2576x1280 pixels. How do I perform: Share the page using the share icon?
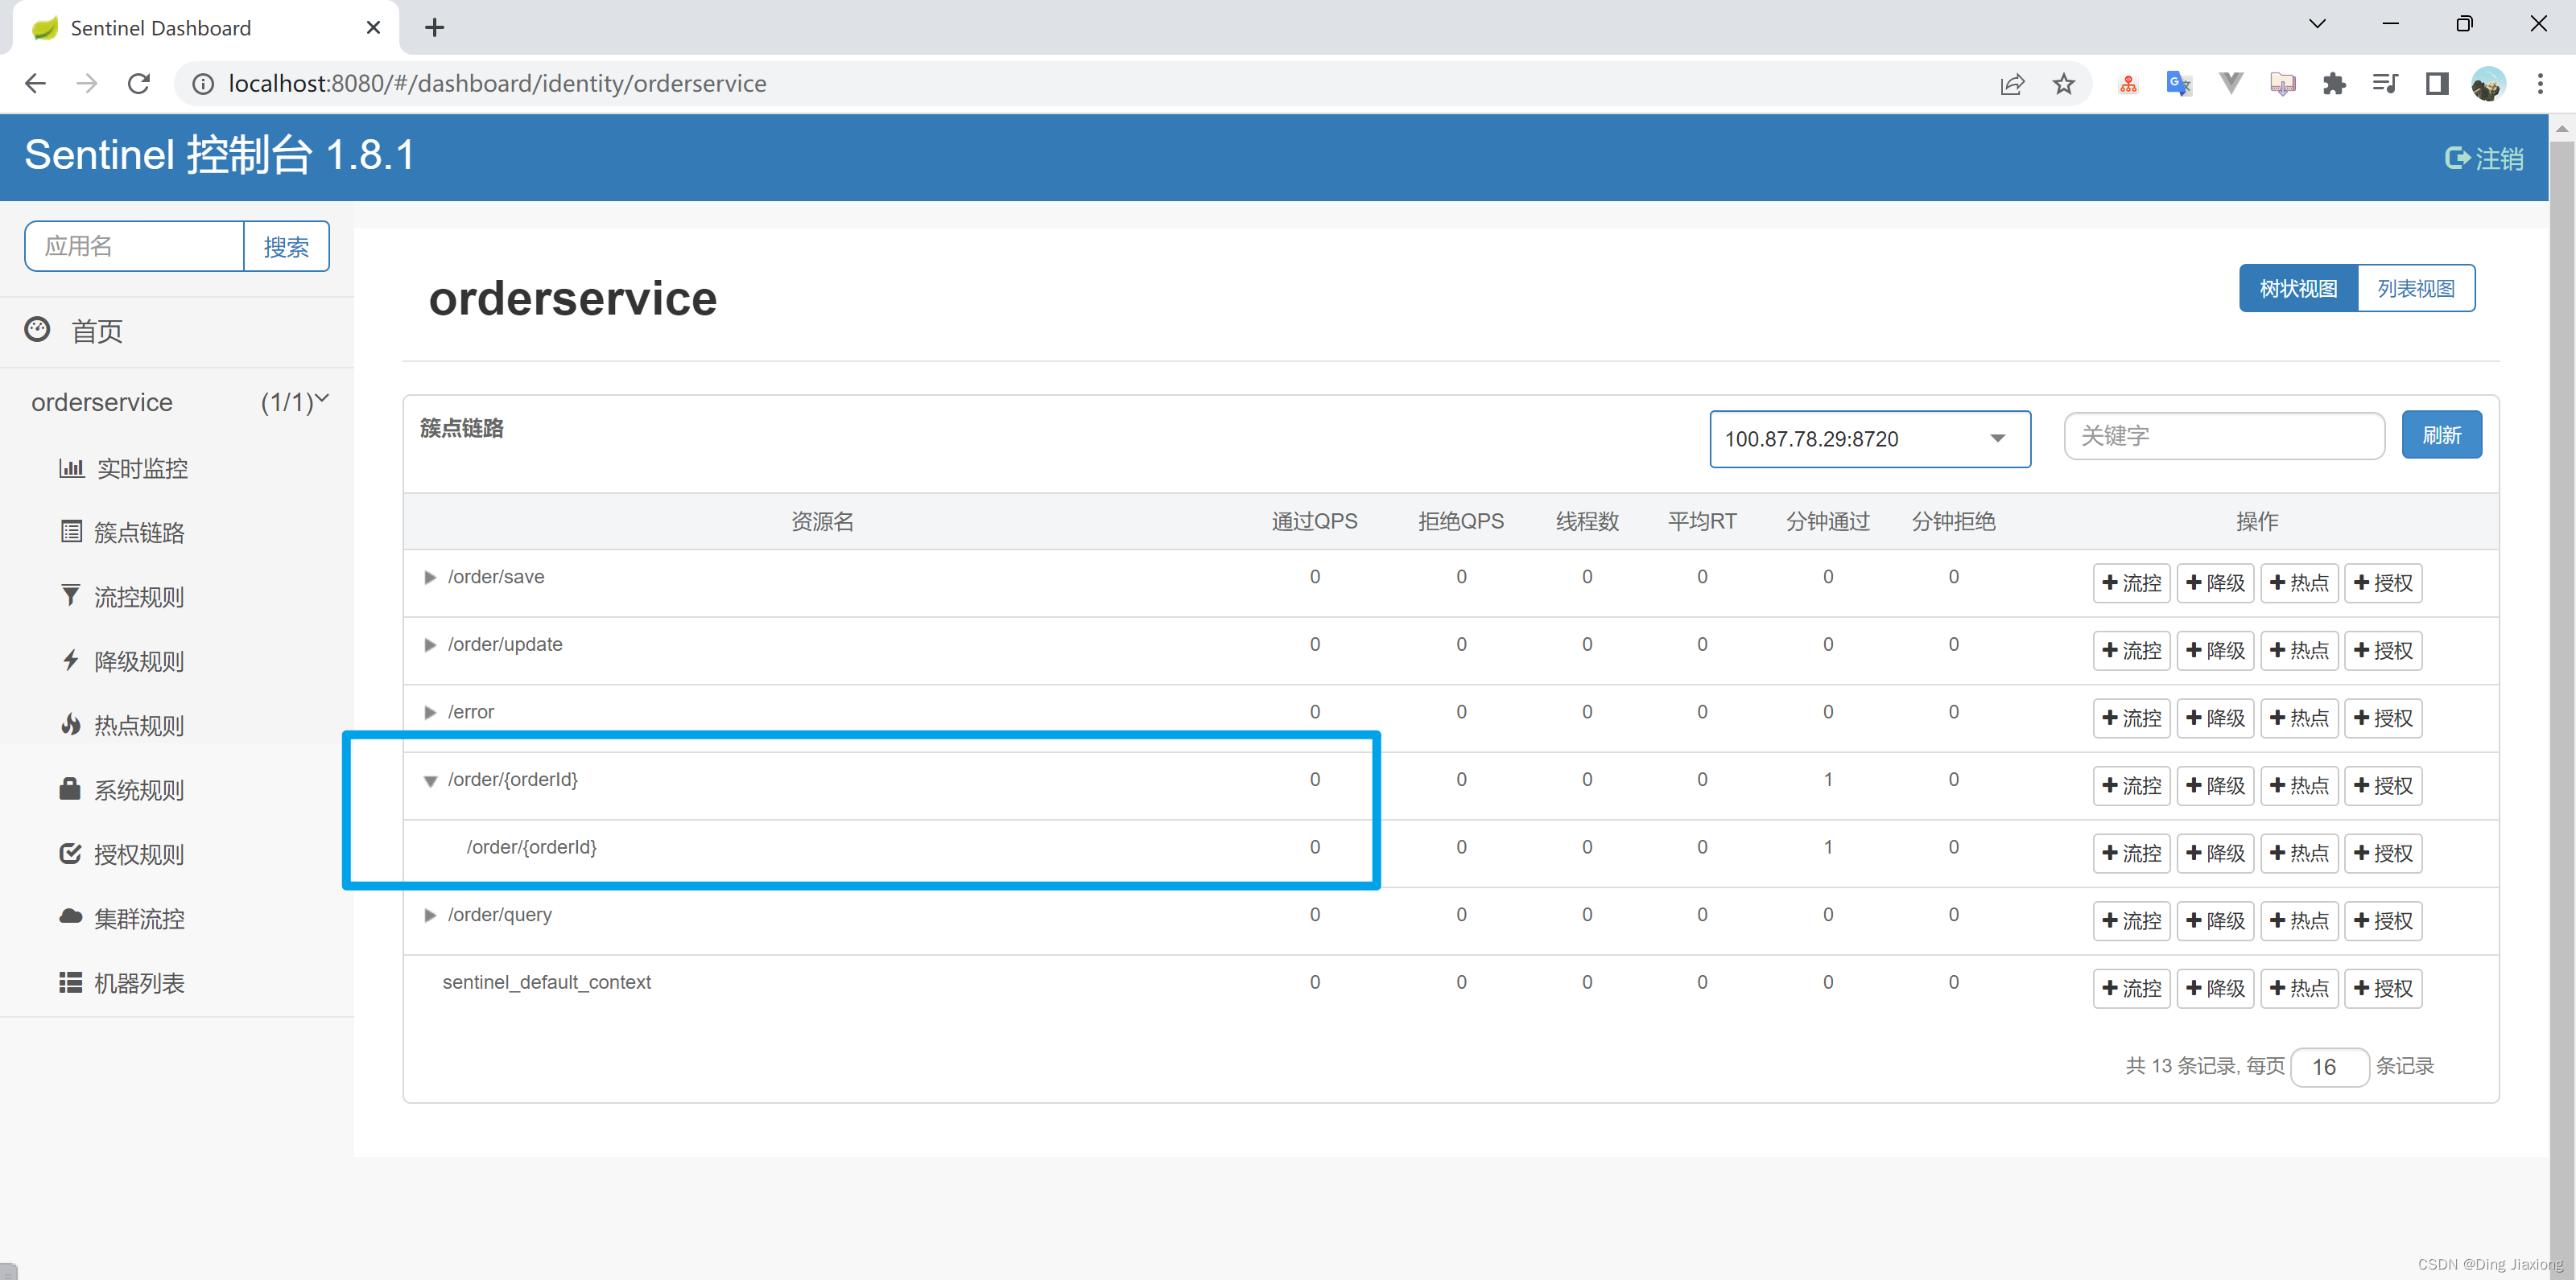pyautogui.click(x=2012, y=84)
